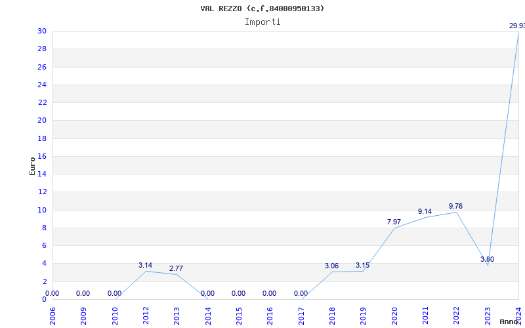Click y-axis tick 12

pyautogui.click(x=42, y=192)
